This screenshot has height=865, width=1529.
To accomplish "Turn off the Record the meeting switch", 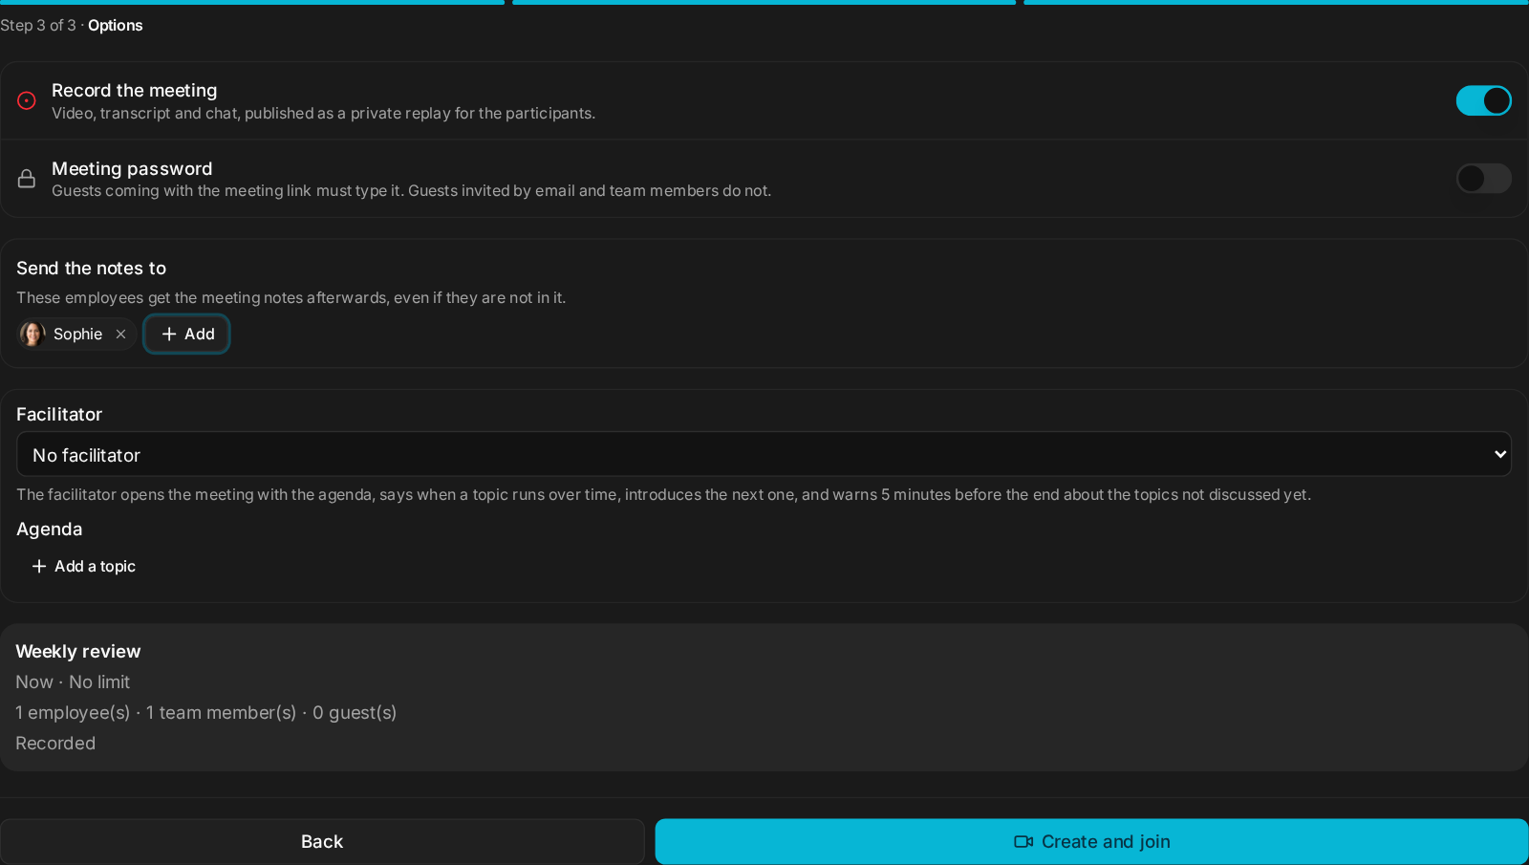I will click(1483, 100).
